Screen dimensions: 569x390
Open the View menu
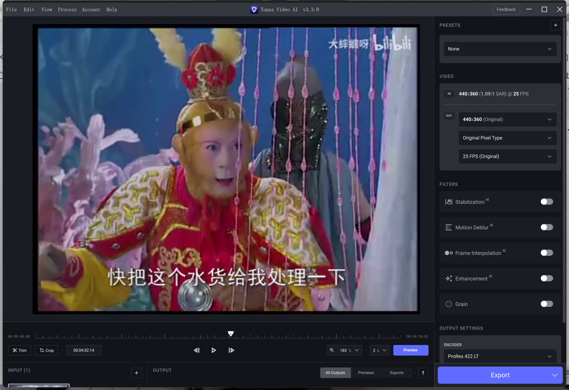pos(47,9)
